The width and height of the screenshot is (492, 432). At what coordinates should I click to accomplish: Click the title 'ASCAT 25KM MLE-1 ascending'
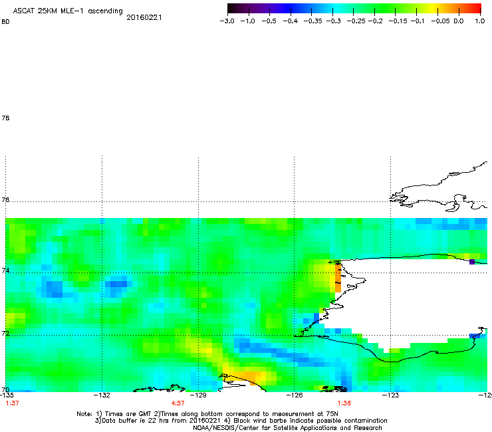[x=68, y=11]
